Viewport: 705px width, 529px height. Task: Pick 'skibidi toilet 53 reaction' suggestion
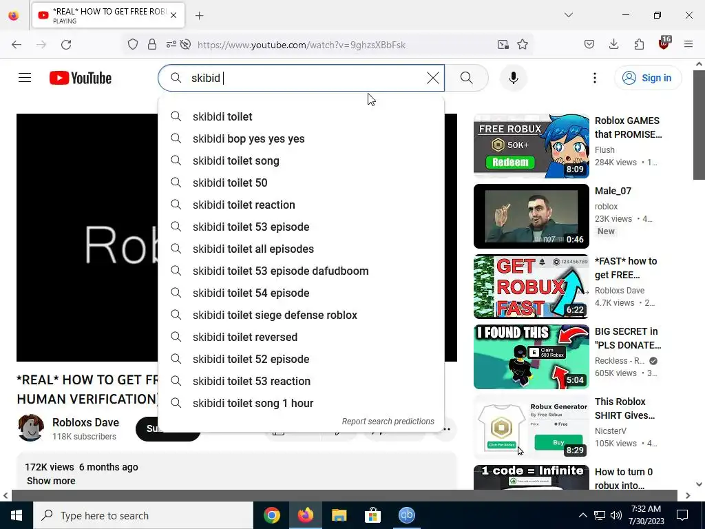tap(302, 381)
